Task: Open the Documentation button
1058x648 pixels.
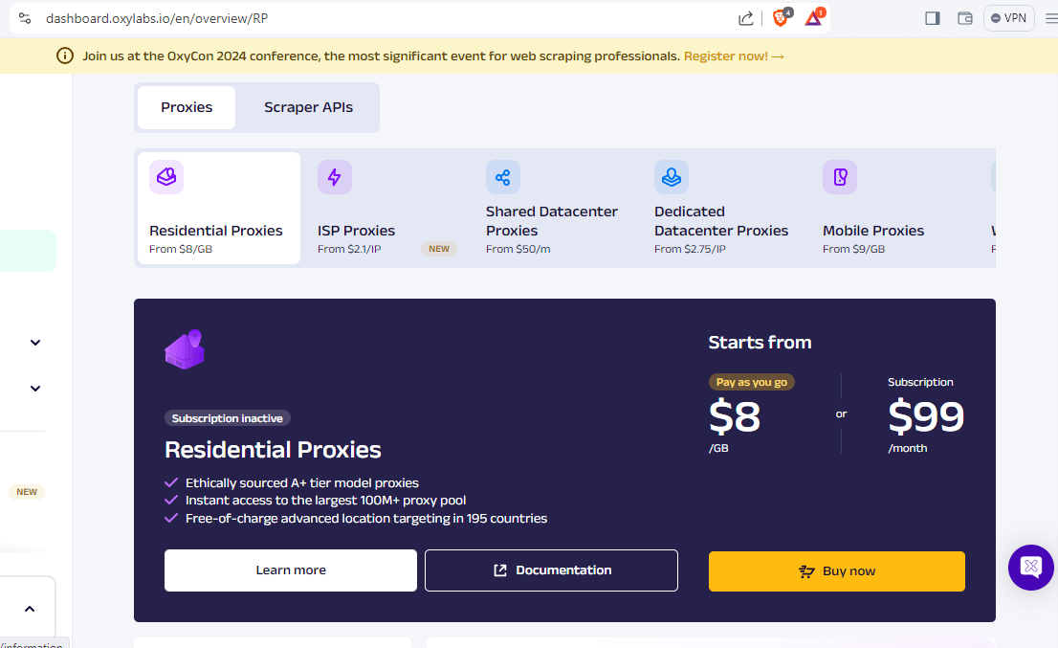Action: pyautogui.click(x=551, y=570)
